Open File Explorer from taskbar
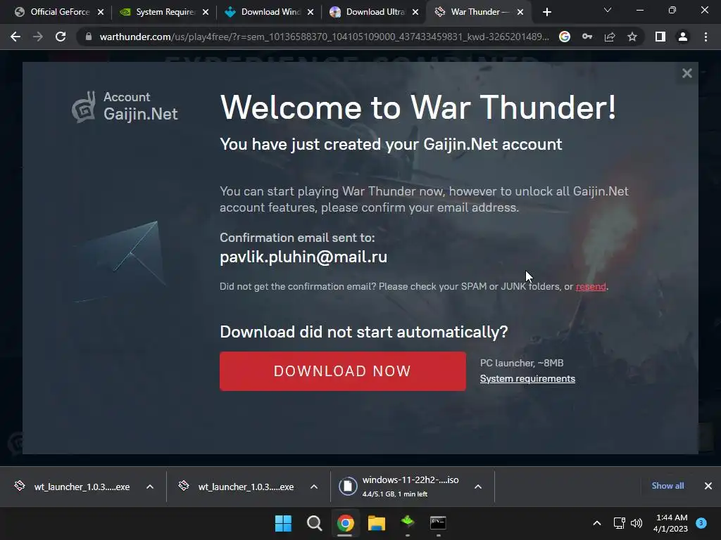Screen dimensions: 721x540 pos(377,523)
